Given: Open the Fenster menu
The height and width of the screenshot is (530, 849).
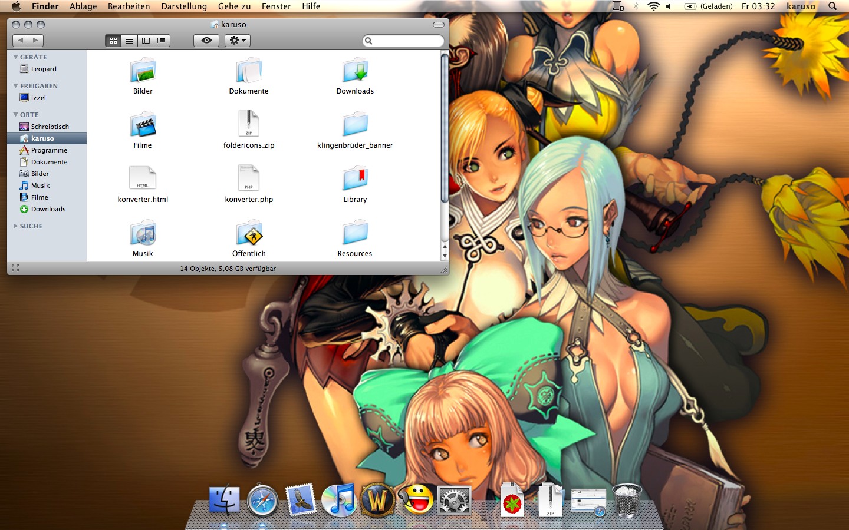Looking at the screenshot, I should (277, 6).
